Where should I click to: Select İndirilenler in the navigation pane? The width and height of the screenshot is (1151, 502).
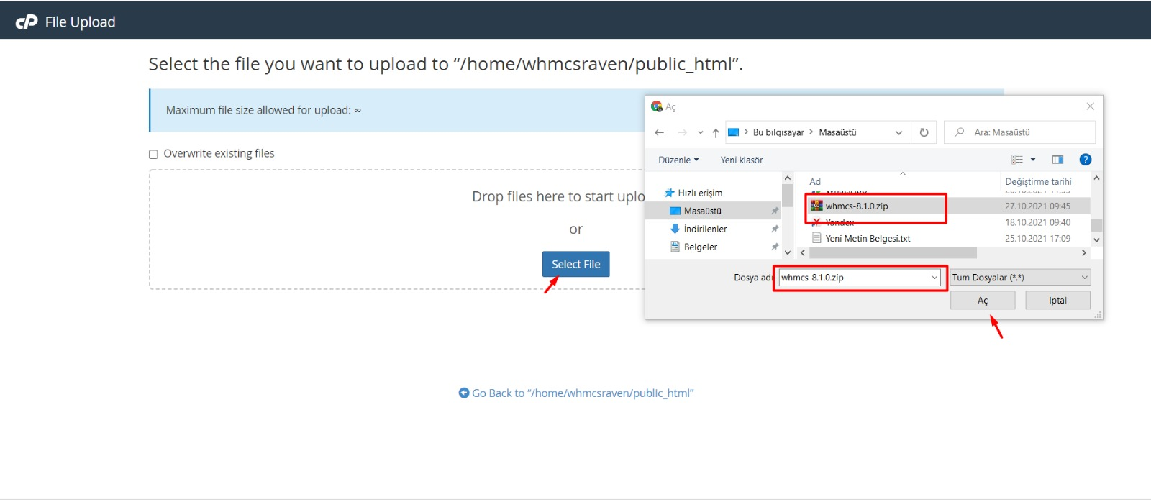[705, 229]
